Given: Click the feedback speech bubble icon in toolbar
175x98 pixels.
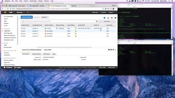Looking at the screenshot, I should pyautogui.click(x=104, y=18).
